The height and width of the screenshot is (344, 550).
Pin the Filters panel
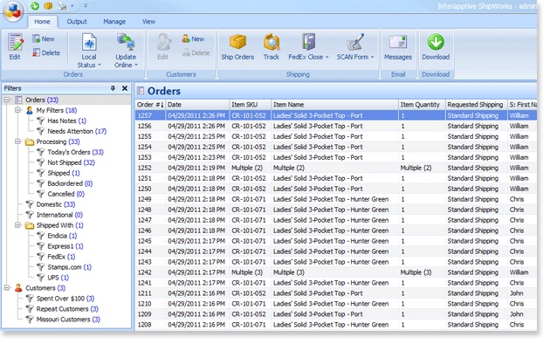113,88
